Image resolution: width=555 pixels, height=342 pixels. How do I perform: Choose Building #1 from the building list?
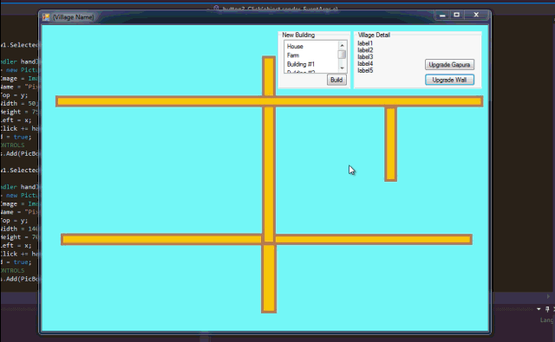(x=301, y=64)
